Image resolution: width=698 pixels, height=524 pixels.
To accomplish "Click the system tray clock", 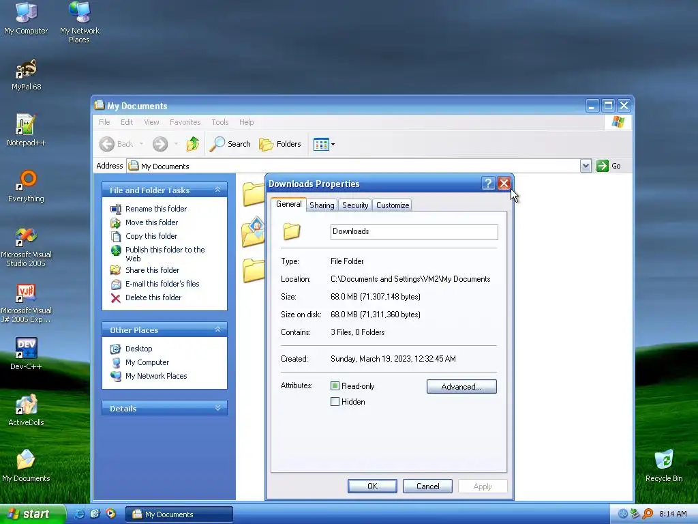I will [673, 514].
